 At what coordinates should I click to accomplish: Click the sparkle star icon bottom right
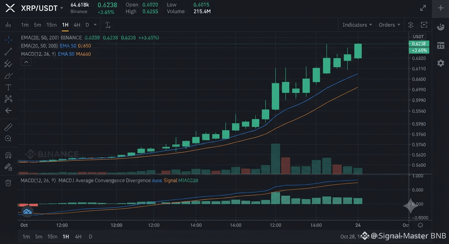[x=411, y=206]
